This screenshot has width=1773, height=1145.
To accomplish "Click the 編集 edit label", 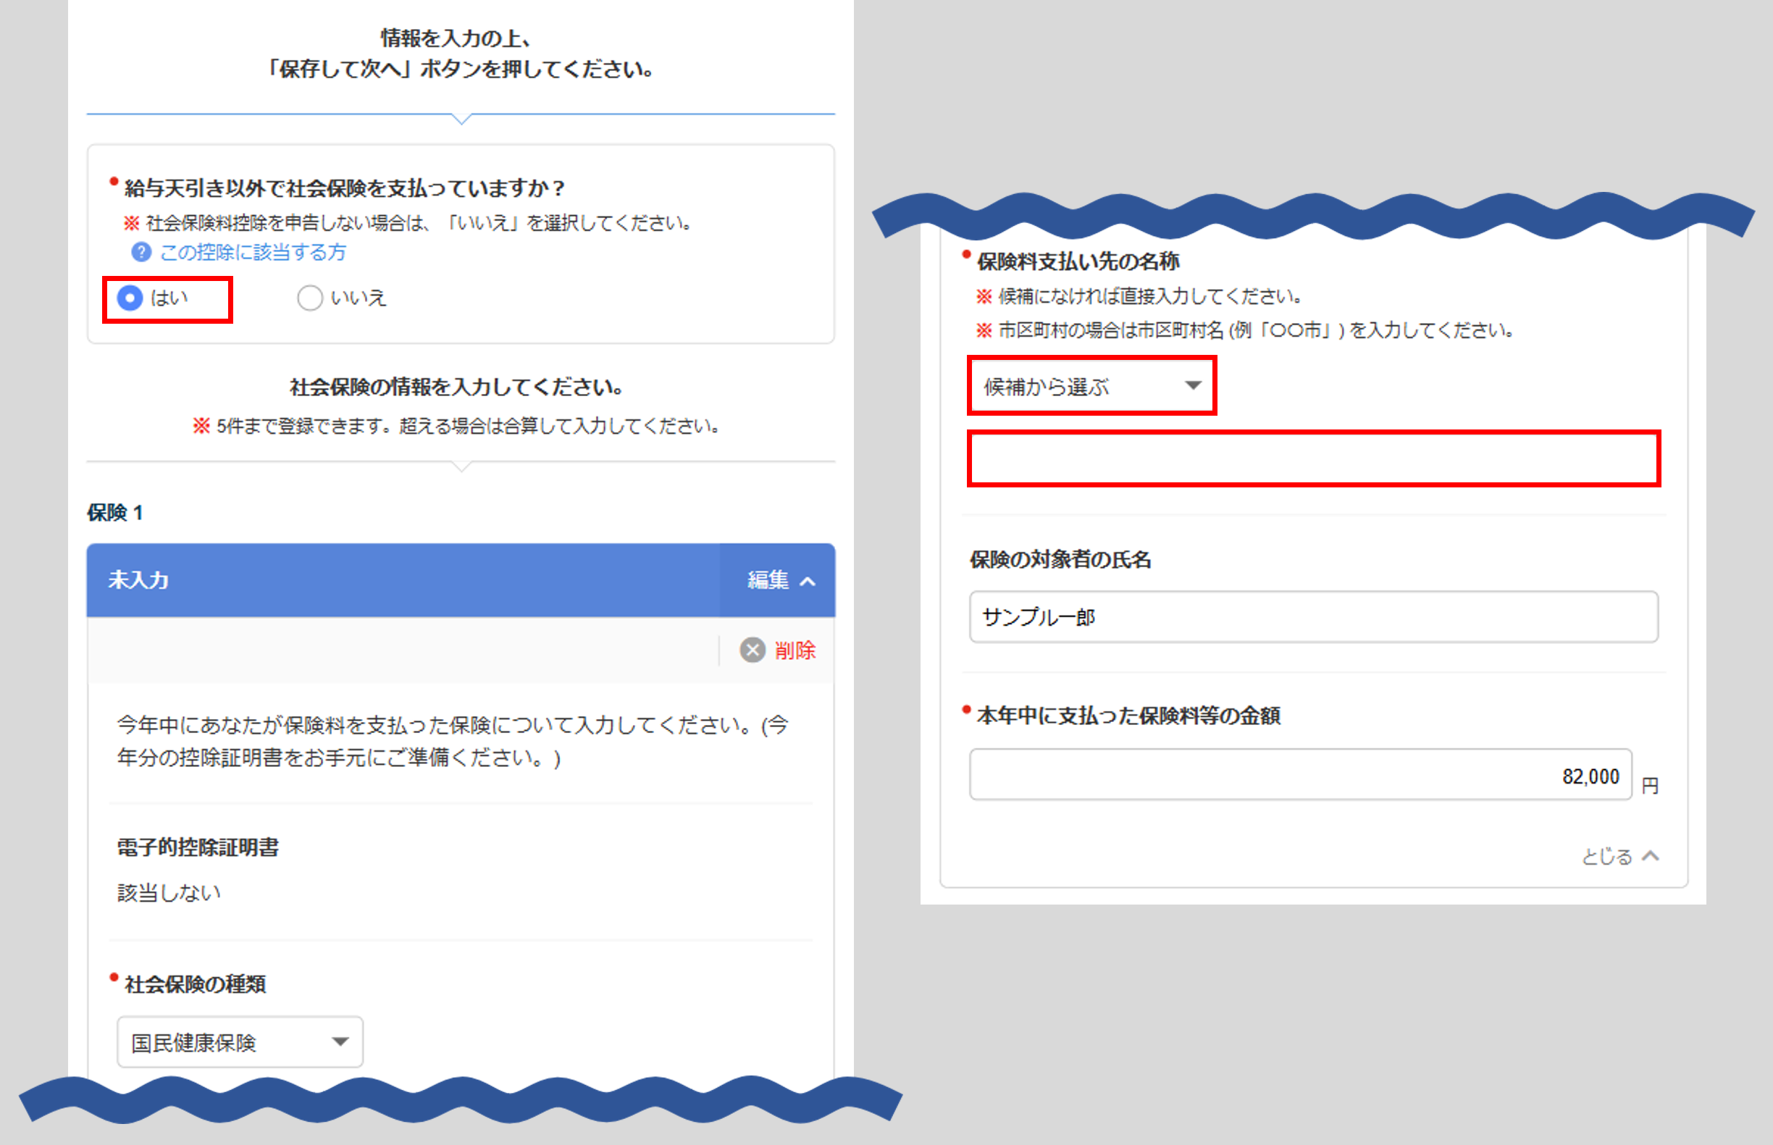I will [767, 580].
